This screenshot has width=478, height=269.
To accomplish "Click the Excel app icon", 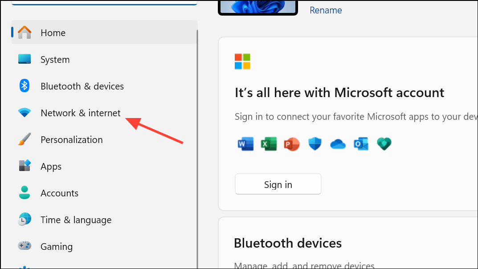I will [269, 144].
